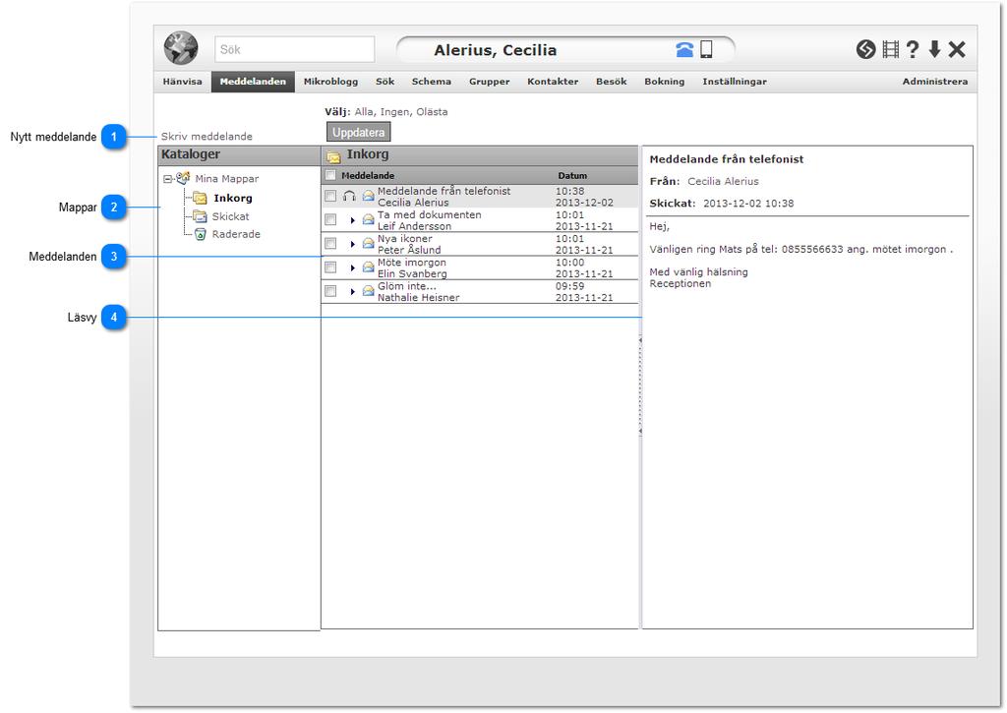
Task: Click the Datum column header
Action: point(572,175)
